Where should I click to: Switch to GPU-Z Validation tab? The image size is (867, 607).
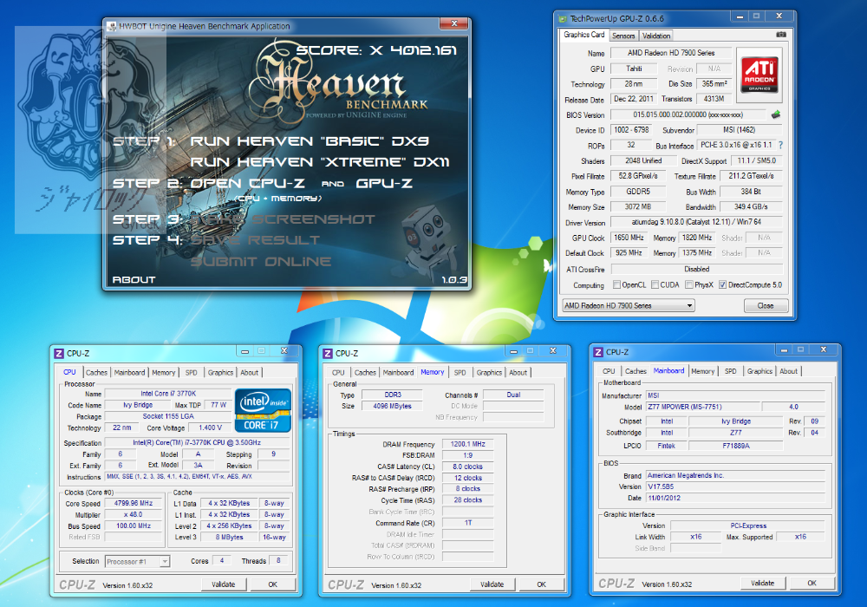tap(656, 36)
